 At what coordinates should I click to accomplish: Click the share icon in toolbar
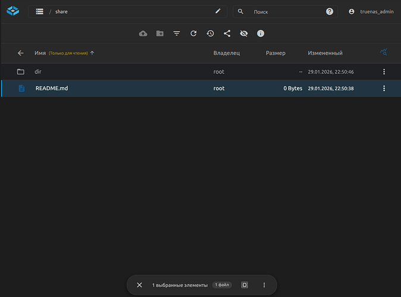[227, 34]
